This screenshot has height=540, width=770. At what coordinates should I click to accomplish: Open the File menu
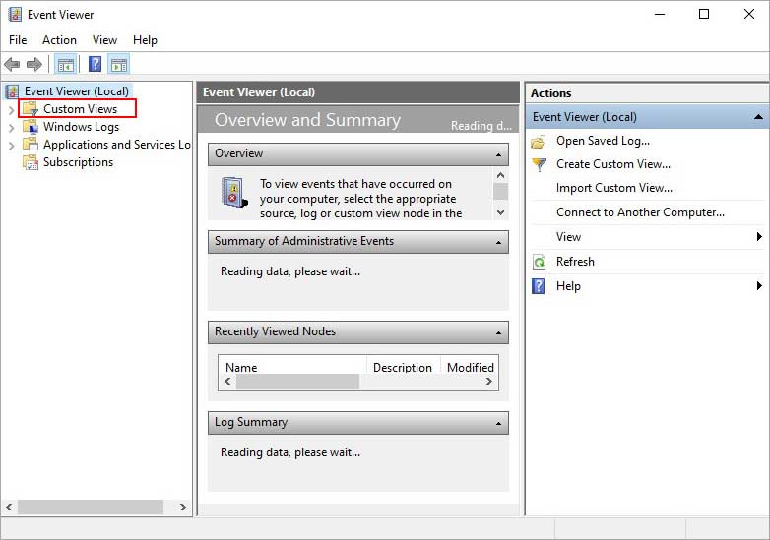coord(18,40)
